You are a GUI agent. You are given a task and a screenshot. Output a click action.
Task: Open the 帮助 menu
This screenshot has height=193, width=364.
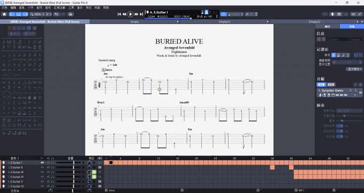click(106, 7)
